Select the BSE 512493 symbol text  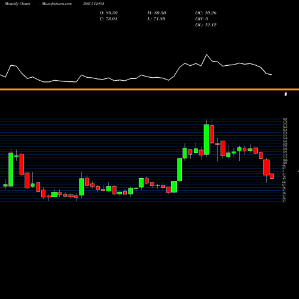[94, 4]
